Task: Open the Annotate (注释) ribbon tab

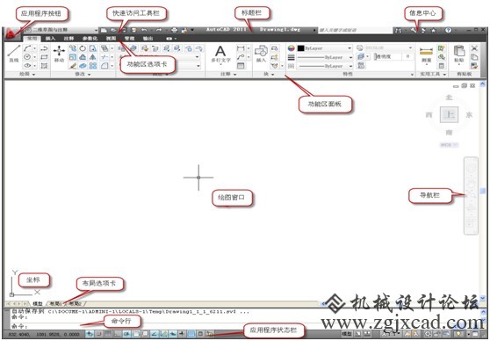Action: click(x=68, y=39)
